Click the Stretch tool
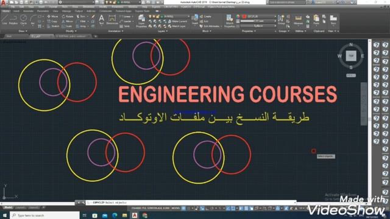The width and height of the screenshot is (390, 219). click(x=53, y=26)
